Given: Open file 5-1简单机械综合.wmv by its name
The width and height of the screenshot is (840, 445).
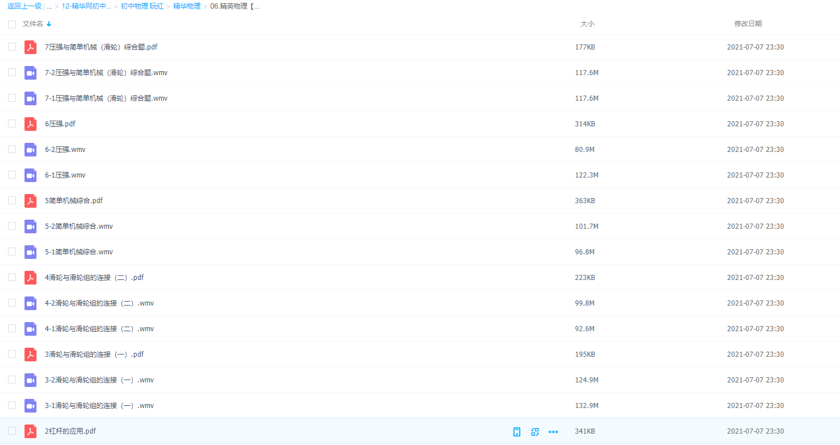Looking at the screenshot, I should (79, 252).
